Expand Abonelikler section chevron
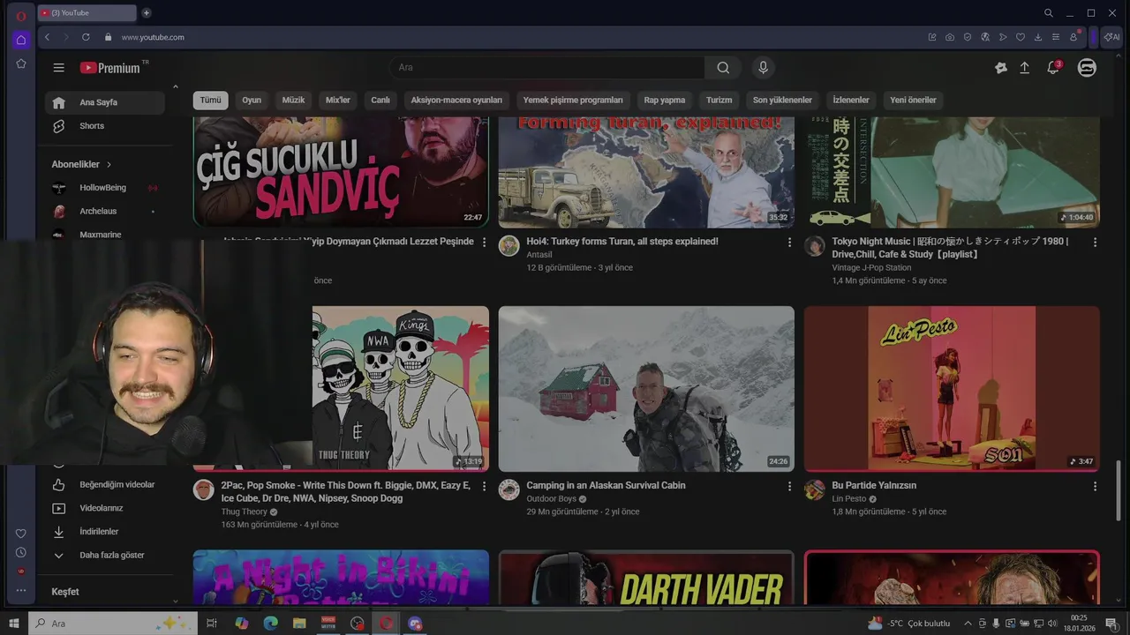This screenshot has width=1130, height=635. coord(109,165)
